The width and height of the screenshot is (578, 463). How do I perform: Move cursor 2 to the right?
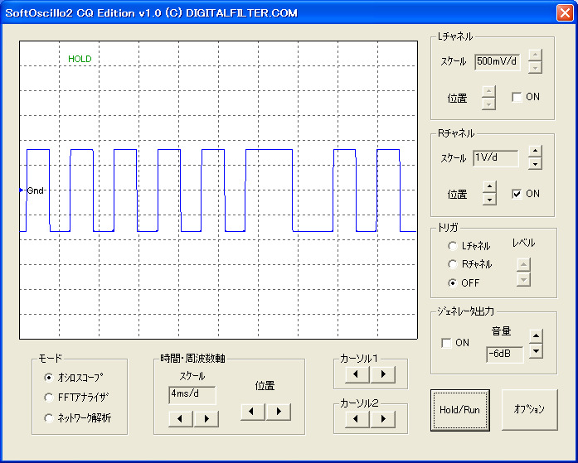[382, 418]
